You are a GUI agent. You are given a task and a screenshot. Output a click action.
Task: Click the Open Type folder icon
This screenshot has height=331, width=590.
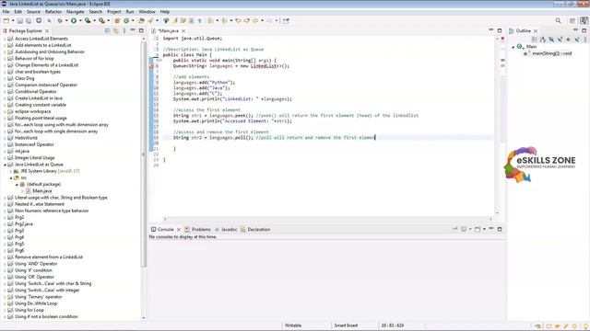pos(141,21)
